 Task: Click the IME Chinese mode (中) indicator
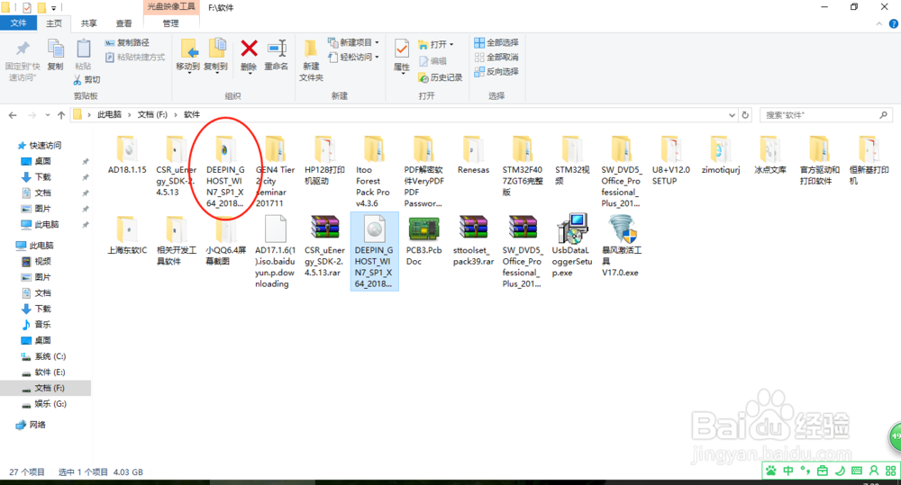pyautogui.click(x=787, y=471)
